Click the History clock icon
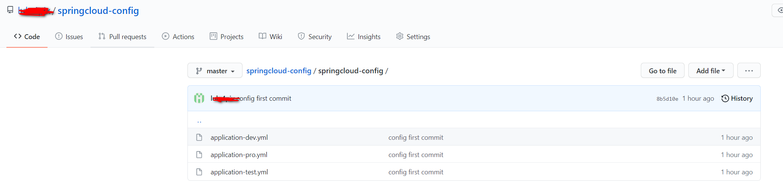783x186 pixels. pyautogui.click(x=725, y=98)
